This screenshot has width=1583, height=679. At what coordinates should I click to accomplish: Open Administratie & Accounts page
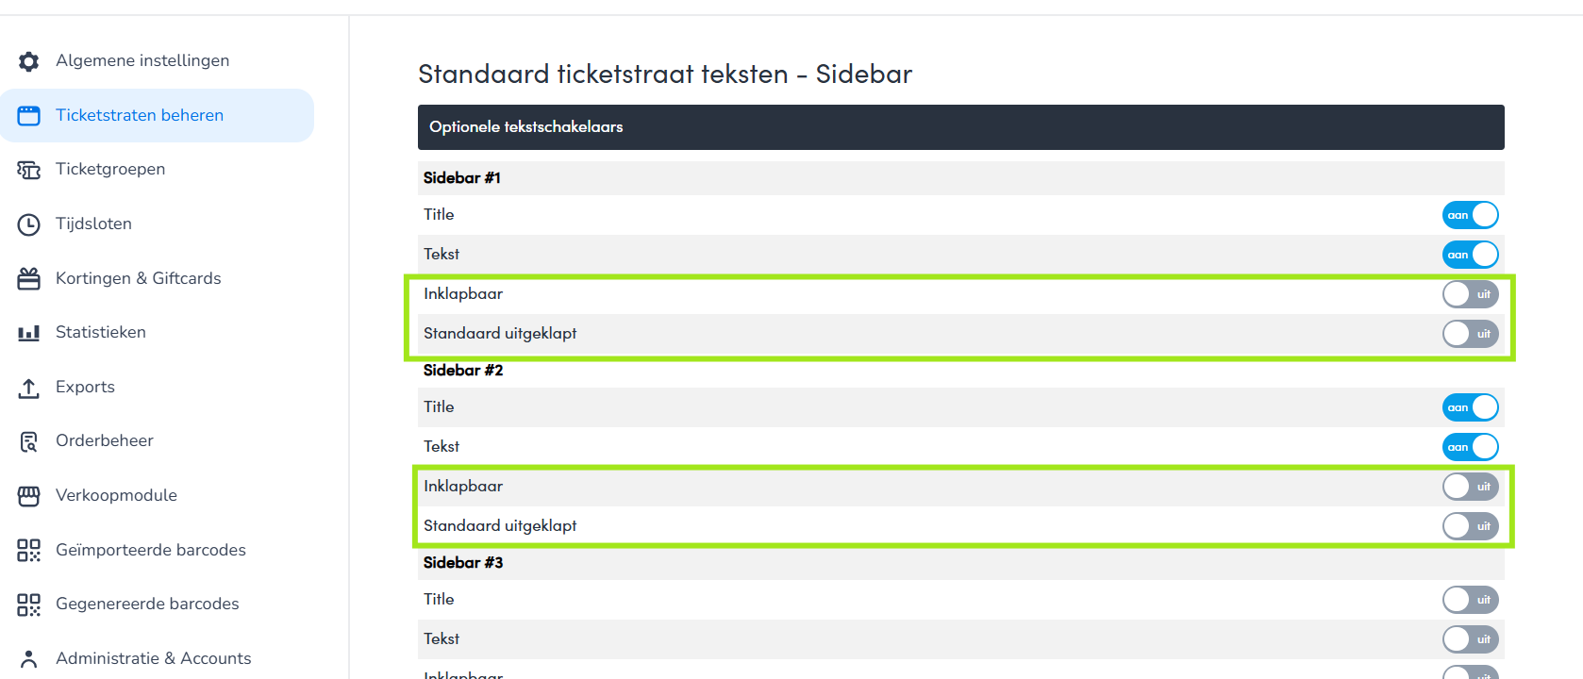153,658
